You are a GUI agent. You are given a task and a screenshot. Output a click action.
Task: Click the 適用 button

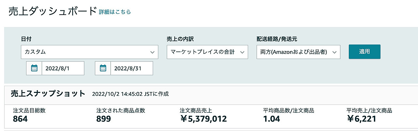coord(364,52)
